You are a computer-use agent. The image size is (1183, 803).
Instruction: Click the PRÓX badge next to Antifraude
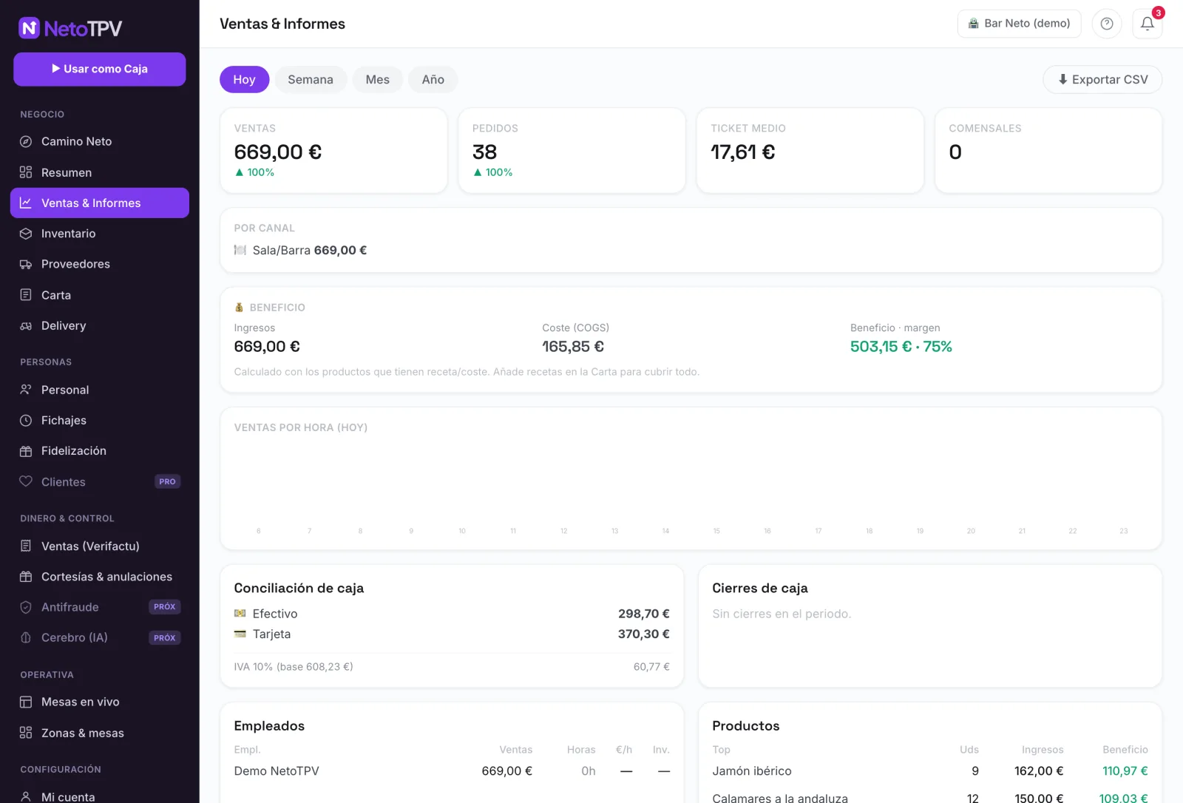pos(165,607)
